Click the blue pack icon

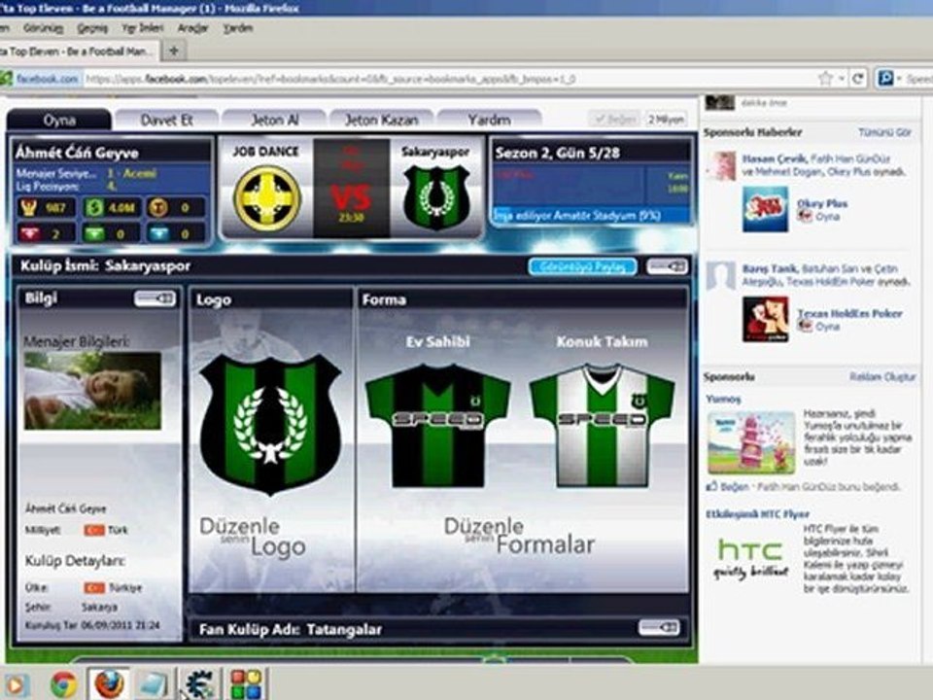pos(158,232)
